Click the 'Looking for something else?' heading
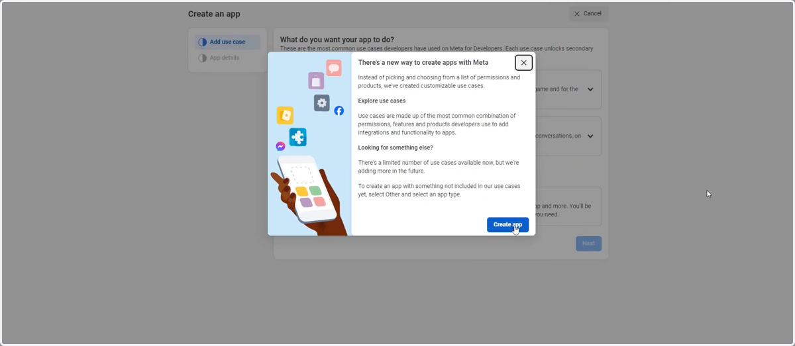795x346 pixels. tap(396, 148)
